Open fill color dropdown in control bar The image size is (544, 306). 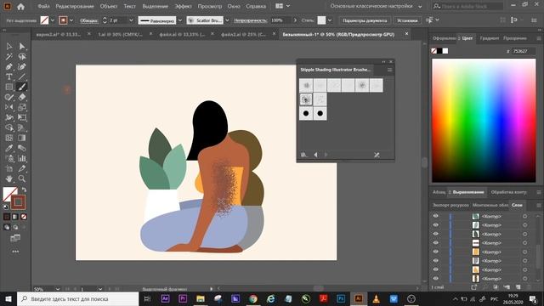(x=53, y=20)
